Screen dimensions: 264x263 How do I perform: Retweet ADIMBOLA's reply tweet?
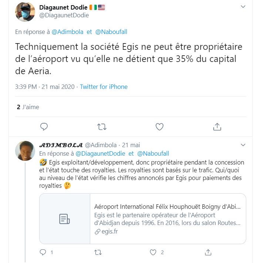coord(98,252)
